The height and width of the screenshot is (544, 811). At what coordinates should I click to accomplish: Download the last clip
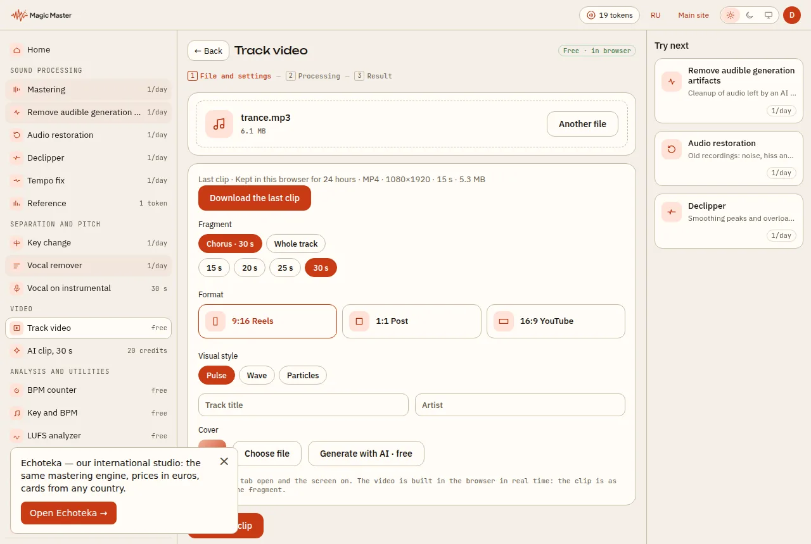click(x=255, y=198)
